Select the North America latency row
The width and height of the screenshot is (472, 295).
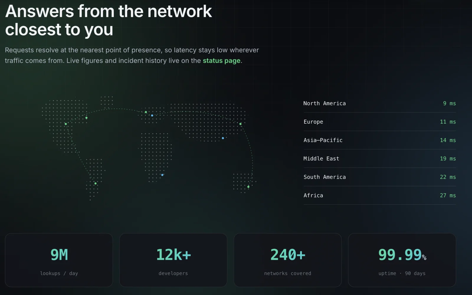[380, 104]
